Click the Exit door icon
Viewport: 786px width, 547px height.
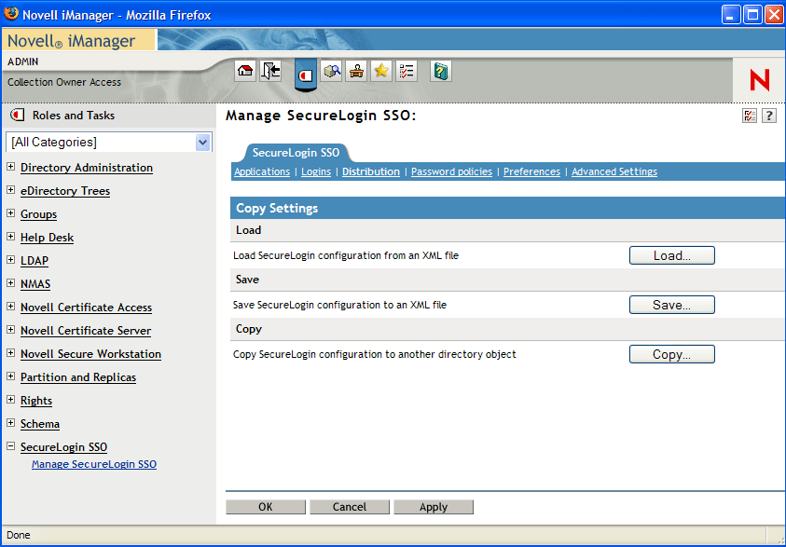[270, 71]
